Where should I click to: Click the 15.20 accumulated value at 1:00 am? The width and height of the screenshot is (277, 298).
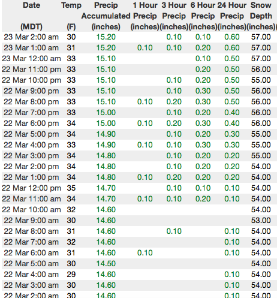click(x=106, y=48)
